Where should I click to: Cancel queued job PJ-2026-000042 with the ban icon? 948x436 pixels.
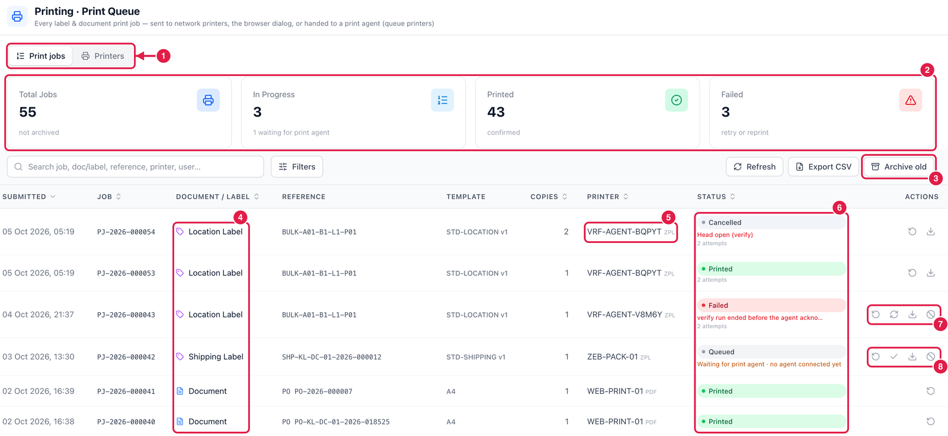pyautogui.click(x=931, y=357)
